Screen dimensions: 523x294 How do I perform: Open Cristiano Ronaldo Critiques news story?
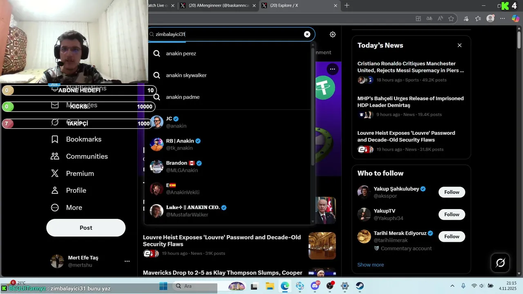(411, 67)
